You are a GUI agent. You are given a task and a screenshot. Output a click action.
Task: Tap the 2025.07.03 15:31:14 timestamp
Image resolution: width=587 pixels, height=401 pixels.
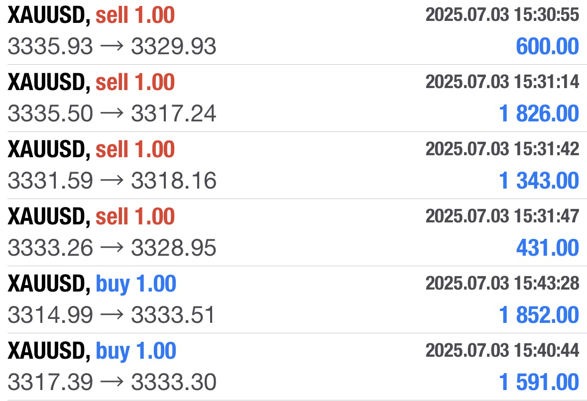pos(502,82)
